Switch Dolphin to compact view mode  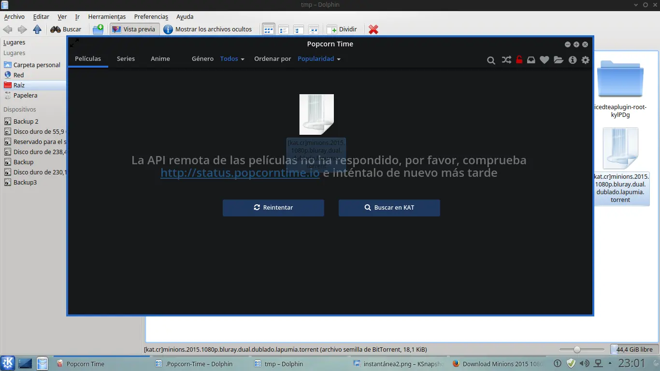pyautogui.click(x=284, y=29)
